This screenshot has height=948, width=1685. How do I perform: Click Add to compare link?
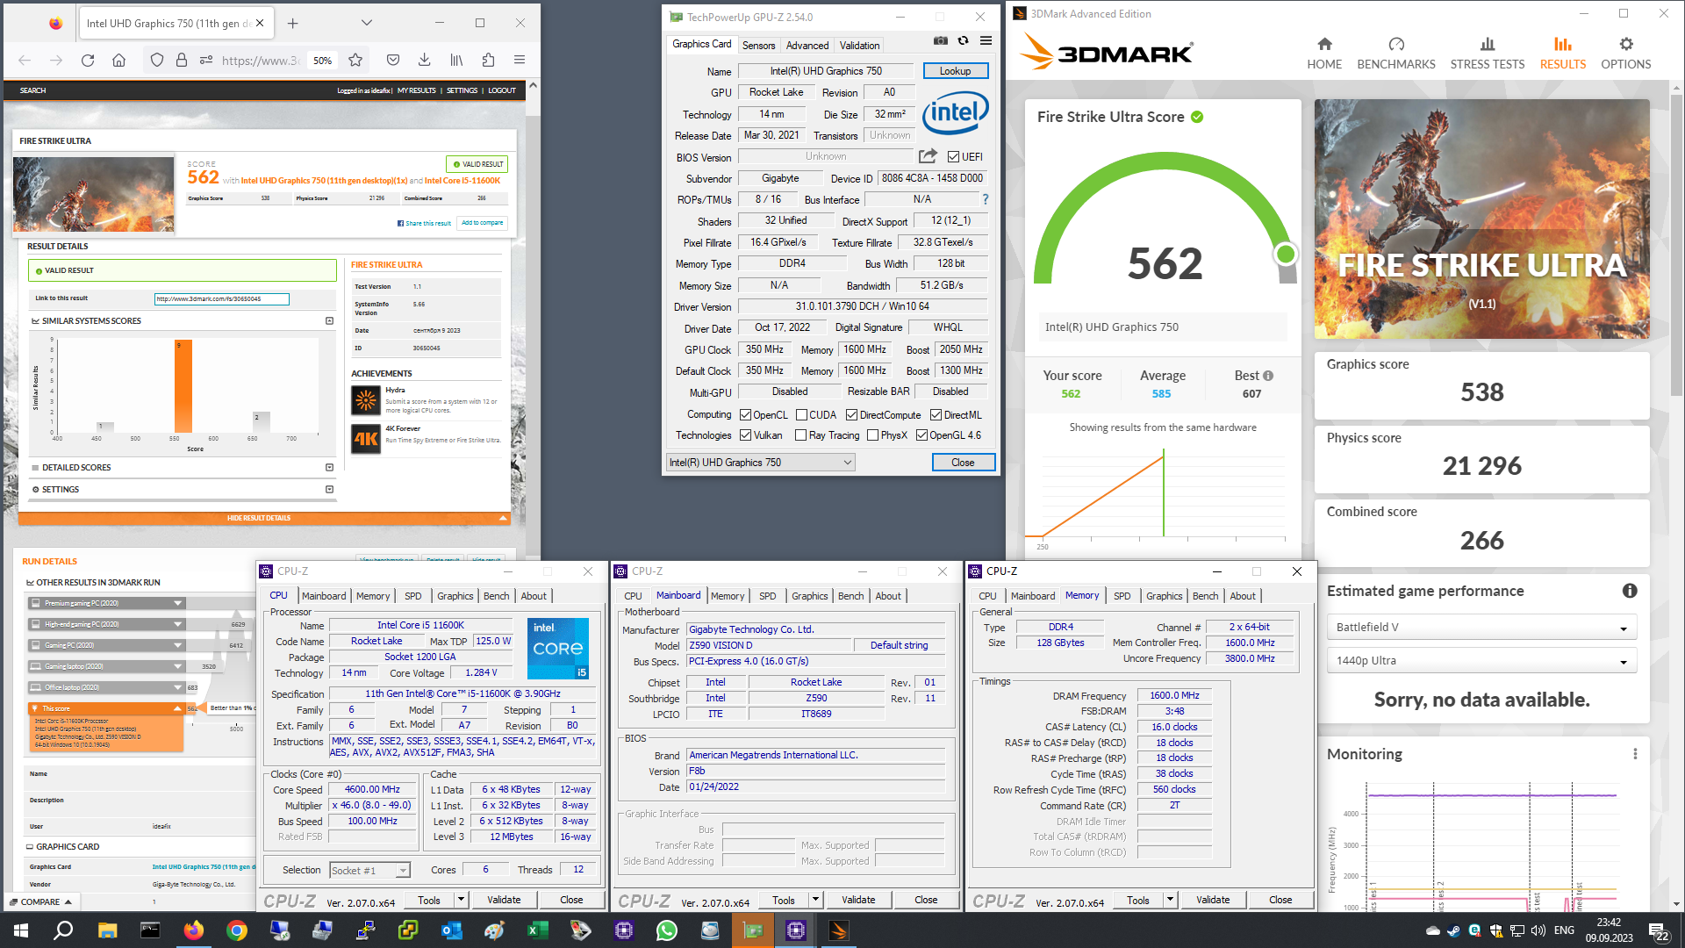[x=483, y=223]
